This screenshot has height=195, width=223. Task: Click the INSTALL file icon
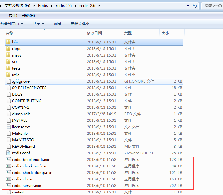[8, 120]
